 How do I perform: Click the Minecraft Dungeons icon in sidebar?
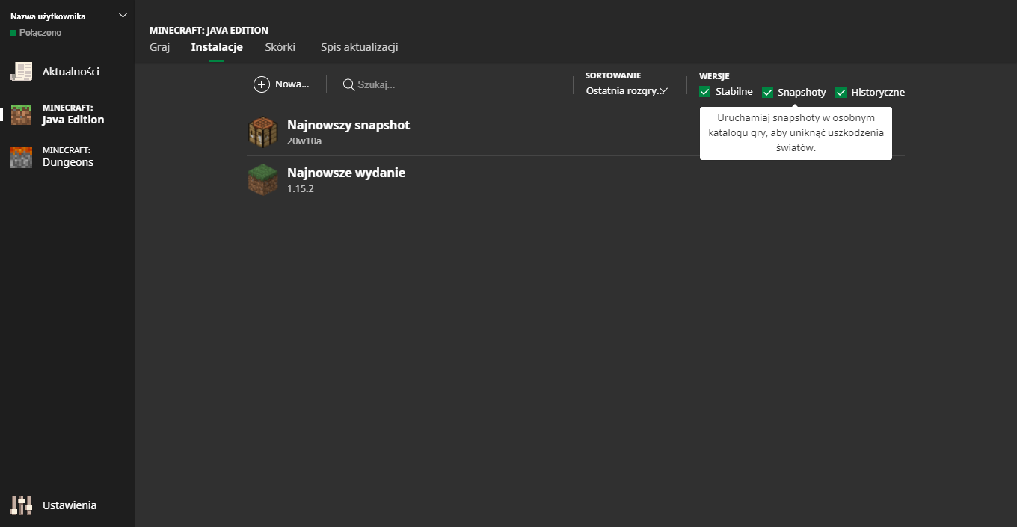pyautogui.click(x=22, y=157)
